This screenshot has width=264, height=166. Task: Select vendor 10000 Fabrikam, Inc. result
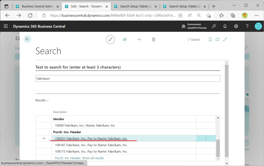coord(85,126)
